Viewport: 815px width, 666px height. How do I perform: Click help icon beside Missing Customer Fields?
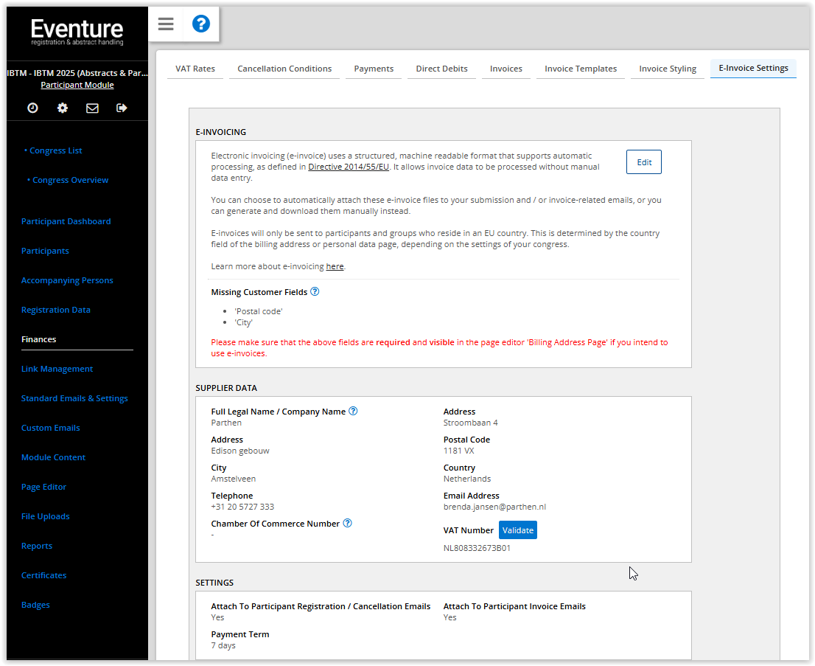pyautogui.click(x=315, y=291)
